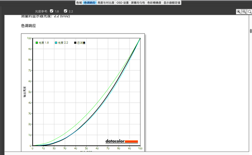Open the 色彩精确度 tab
The image size is (252, 155).
tap(154, 3)
